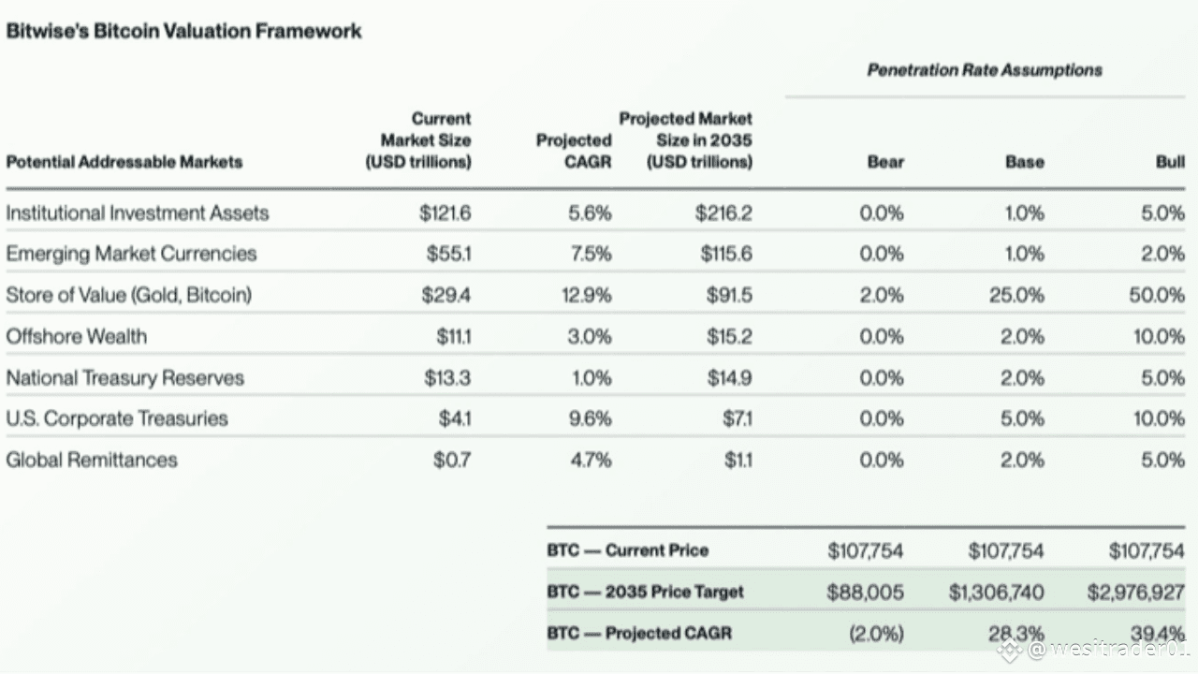Click the $88,005 bear price target
1198x674 pixels.
point(866,593)
